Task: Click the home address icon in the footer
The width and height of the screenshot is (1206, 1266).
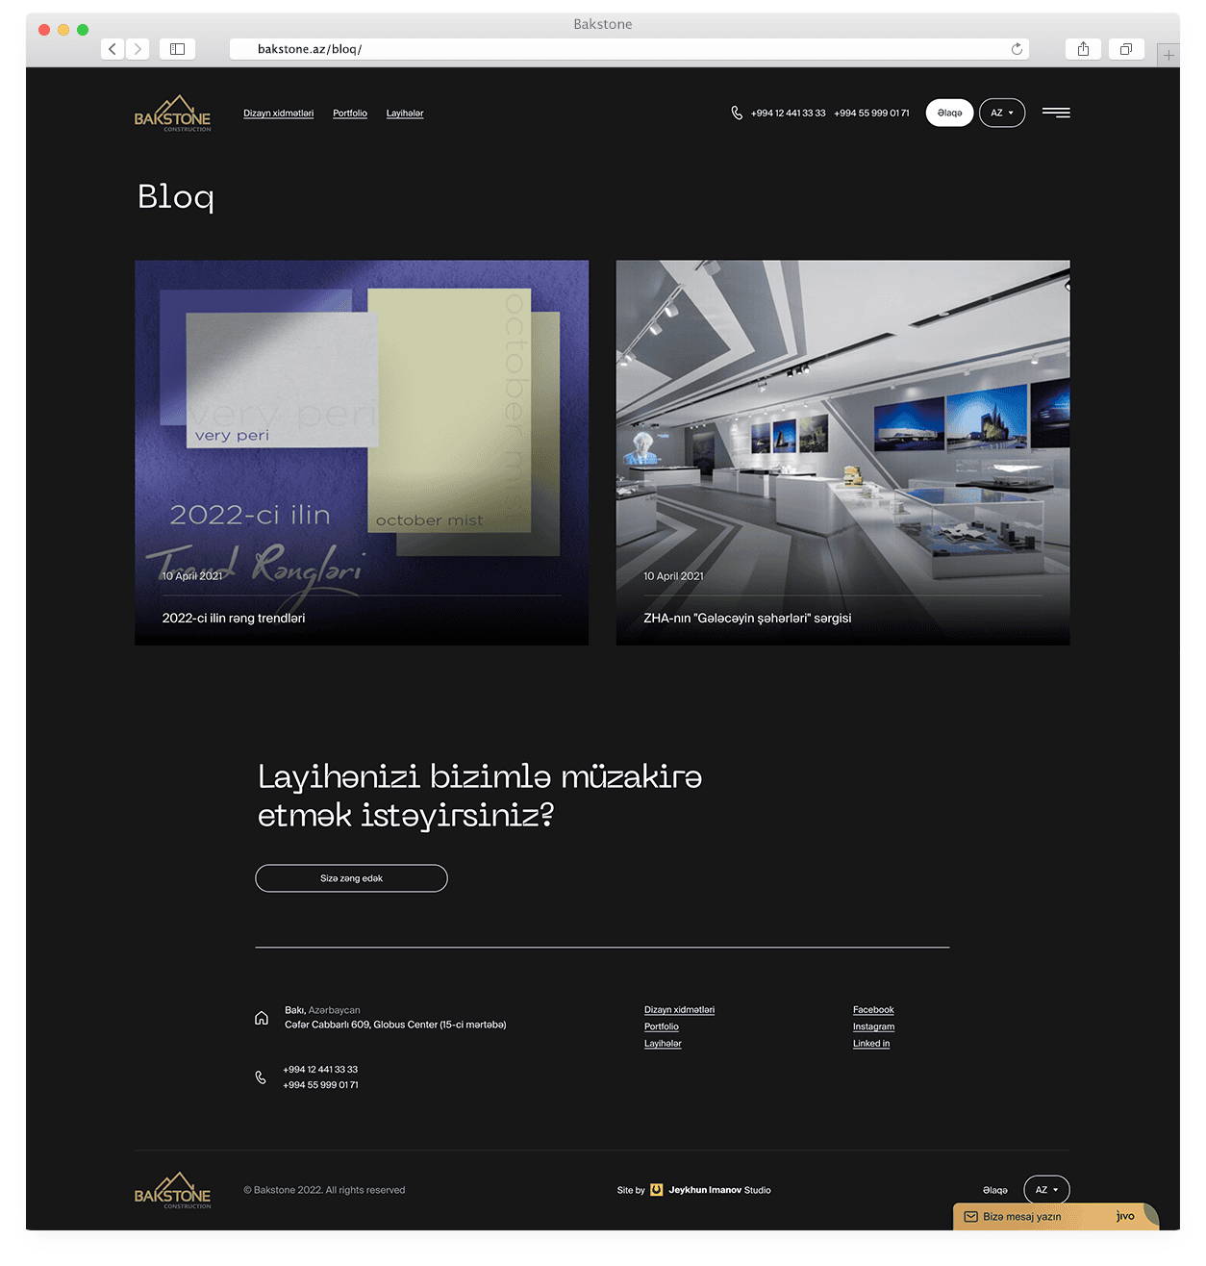Action: pos(262,1018)
